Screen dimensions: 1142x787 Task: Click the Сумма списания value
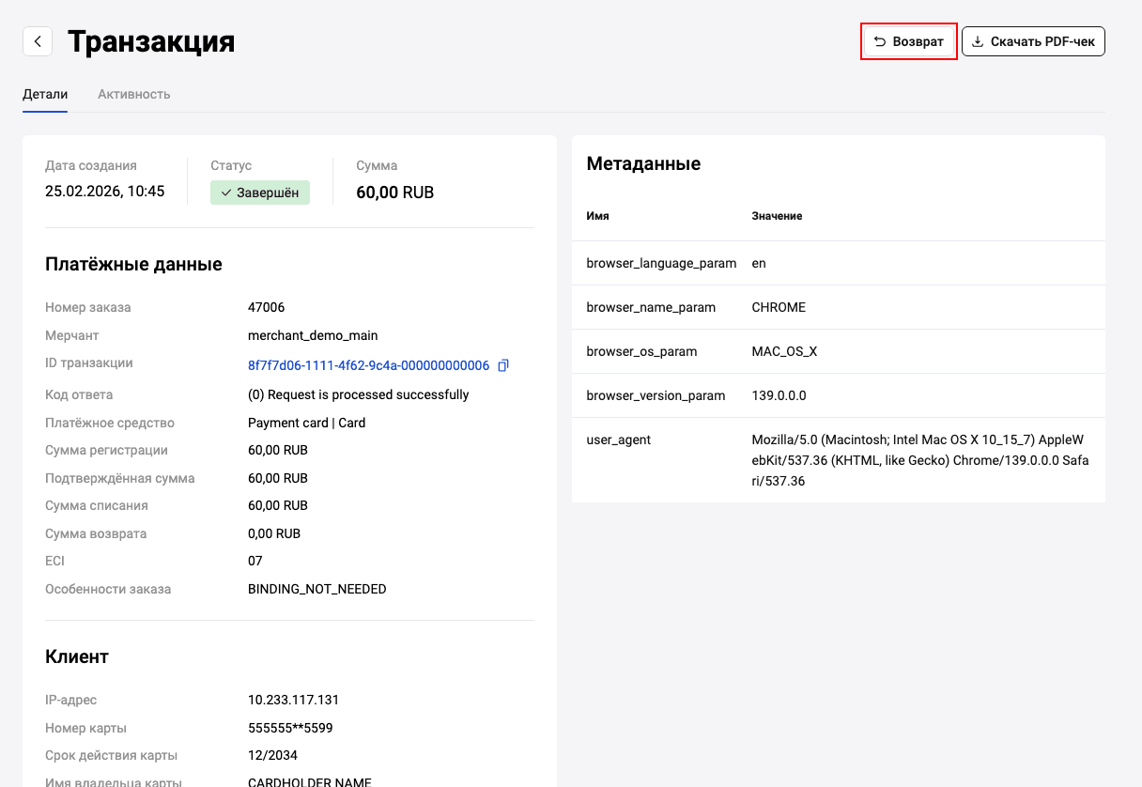[x=278, y=505]
